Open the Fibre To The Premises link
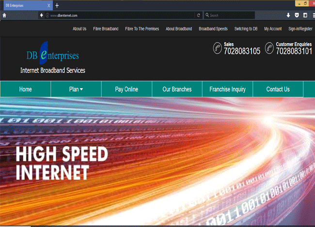315x227 pixels. tap(142, 29)
